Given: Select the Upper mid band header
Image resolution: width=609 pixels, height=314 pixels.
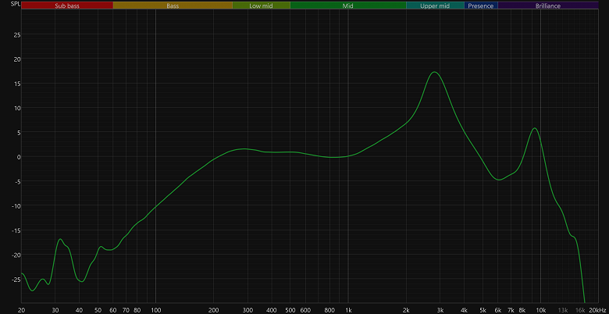Looking at the screenshot, I should (x=435, y=5).
